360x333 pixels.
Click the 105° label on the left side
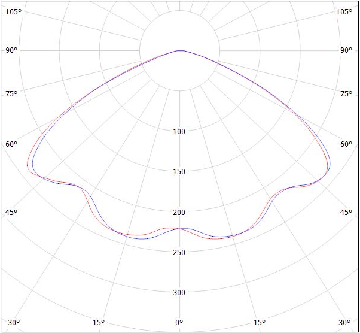(13, 11)
